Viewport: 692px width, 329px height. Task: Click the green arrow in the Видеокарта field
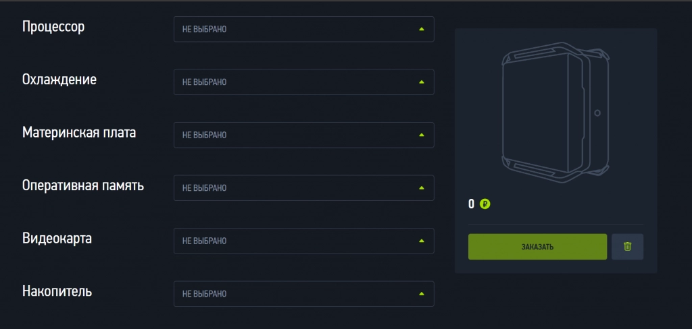coord(421,241)
